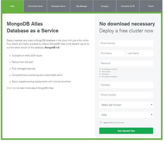Click the 'One number' check icon
The width and height of the screenshot is (164, 141).
coord(100,71)
